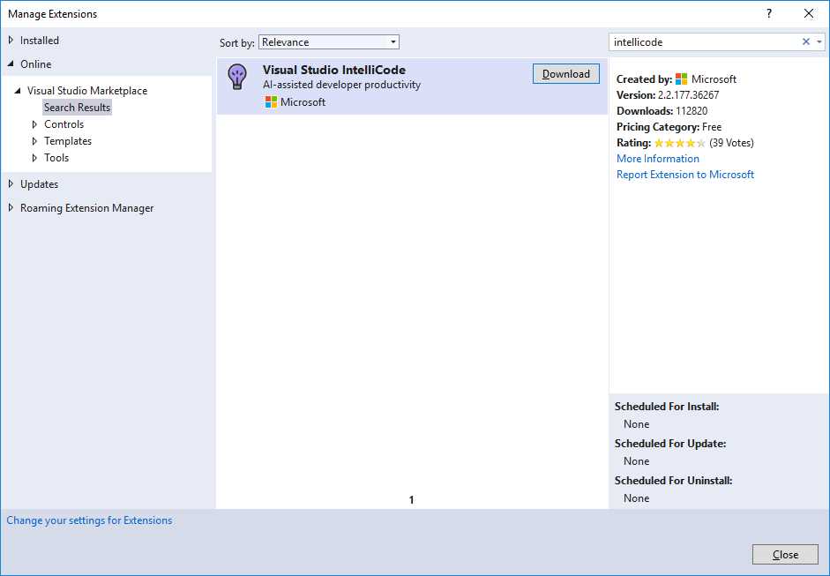Expand the Tools category
The height and width of the screenshot is (576, 830).
click(37, 157)
